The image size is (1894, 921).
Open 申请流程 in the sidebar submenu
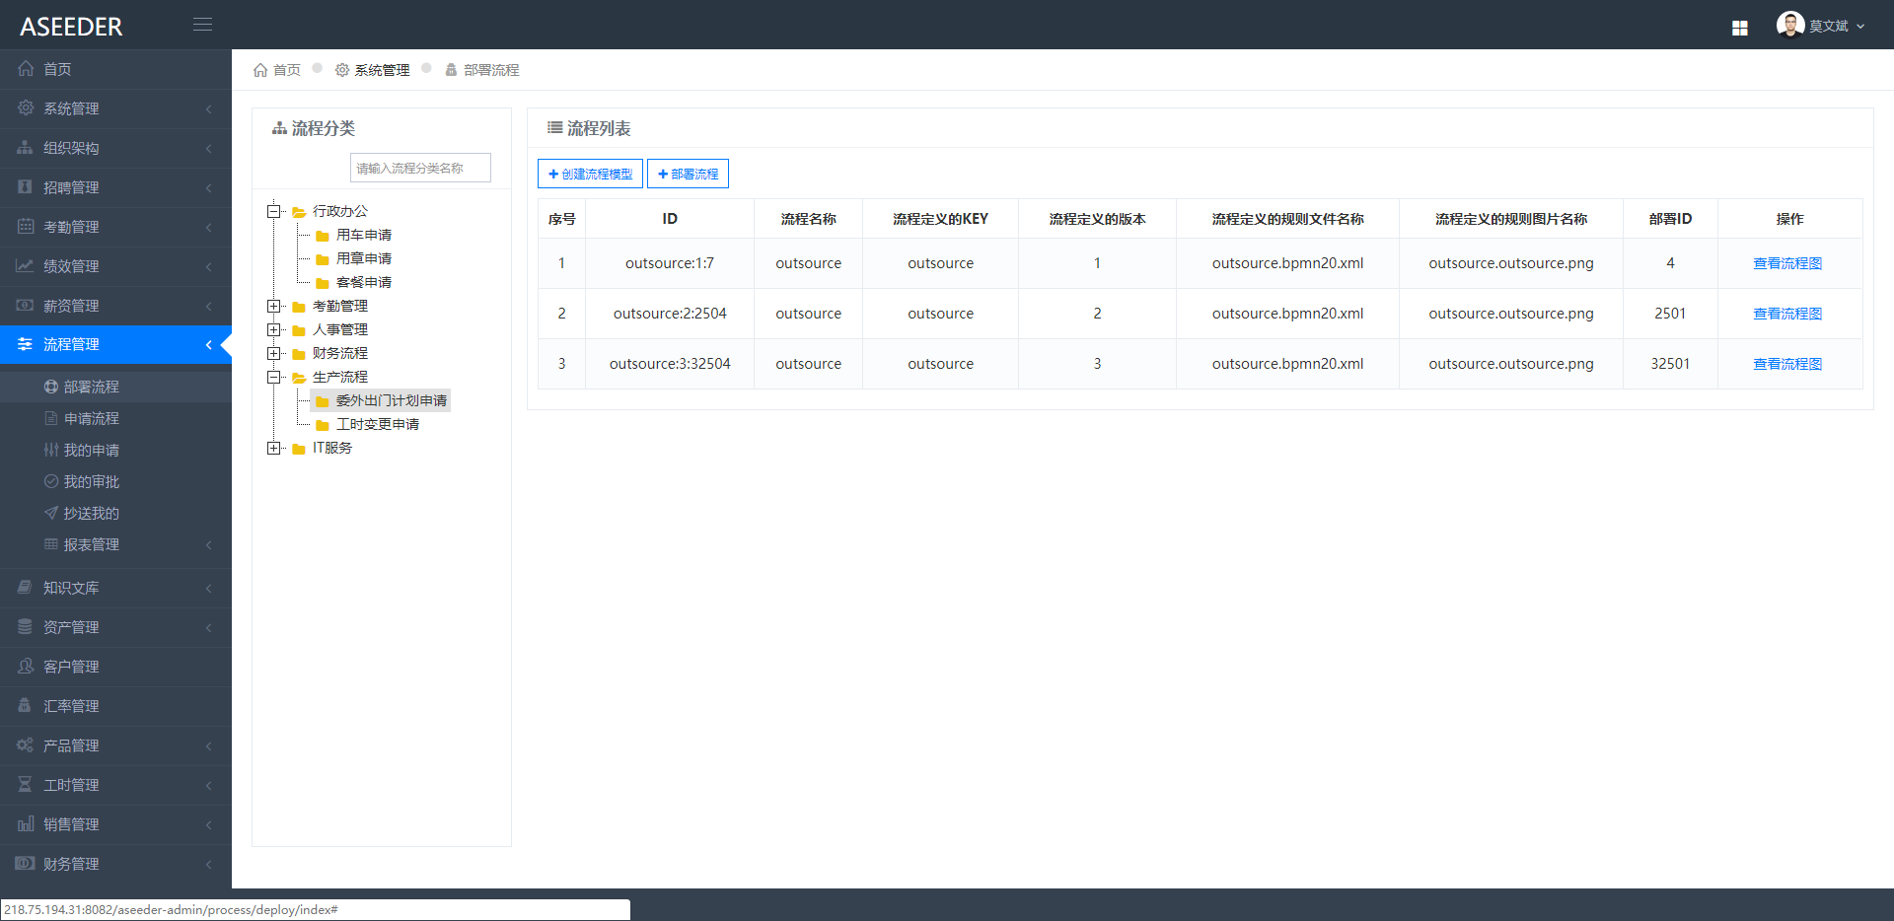pos(91,418)
